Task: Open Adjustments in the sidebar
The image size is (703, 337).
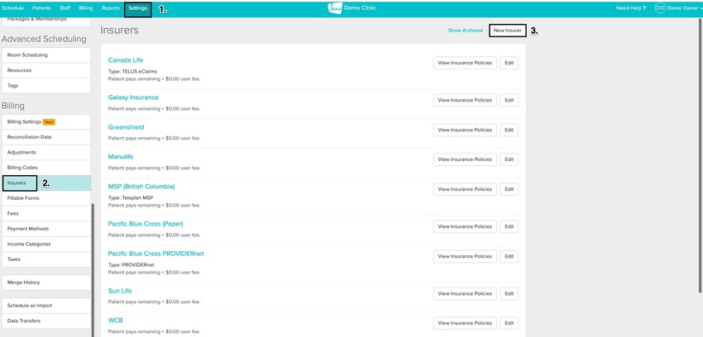Action: pos(45,152)
